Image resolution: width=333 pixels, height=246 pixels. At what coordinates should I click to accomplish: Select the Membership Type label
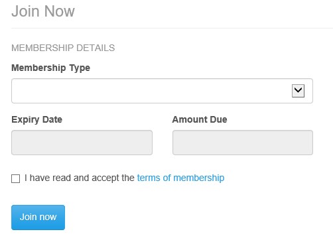(50, 68)
